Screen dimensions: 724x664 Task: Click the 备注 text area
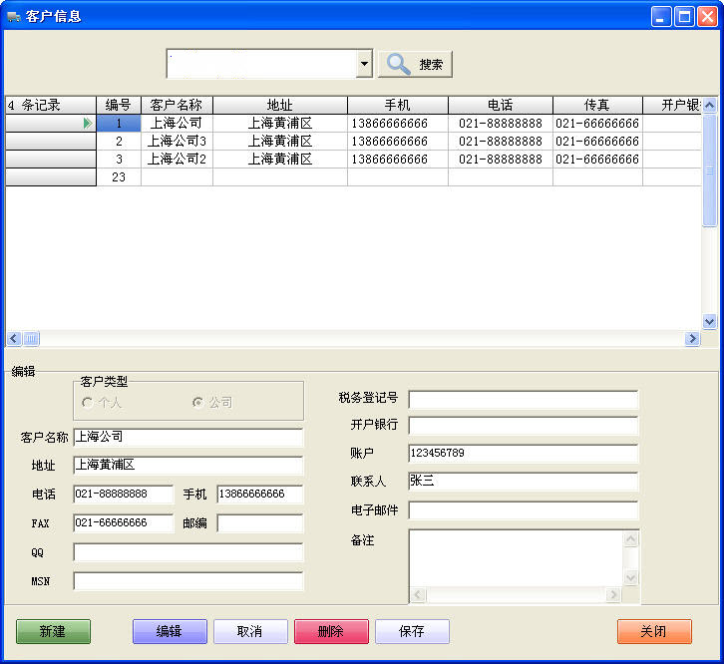click(x=517, y=558)
